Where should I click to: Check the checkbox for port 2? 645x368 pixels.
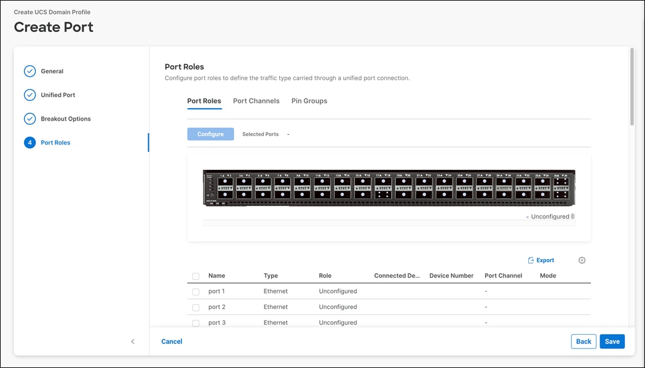[x=196, y=306]
